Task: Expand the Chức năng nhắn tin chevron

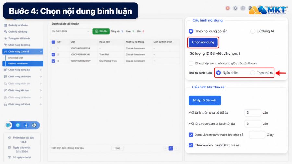Action: point(41,84)
